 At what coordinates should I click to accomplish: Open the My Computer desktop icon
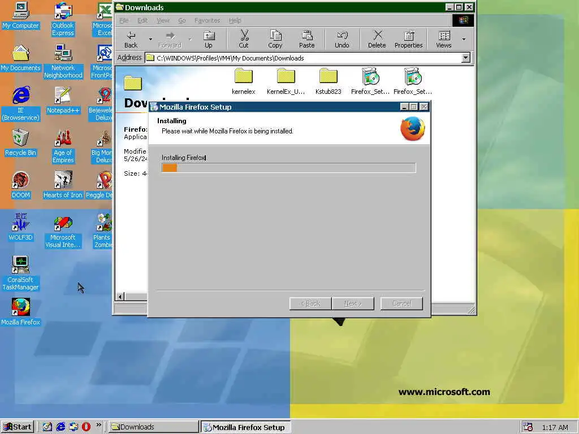coord(20,15)
